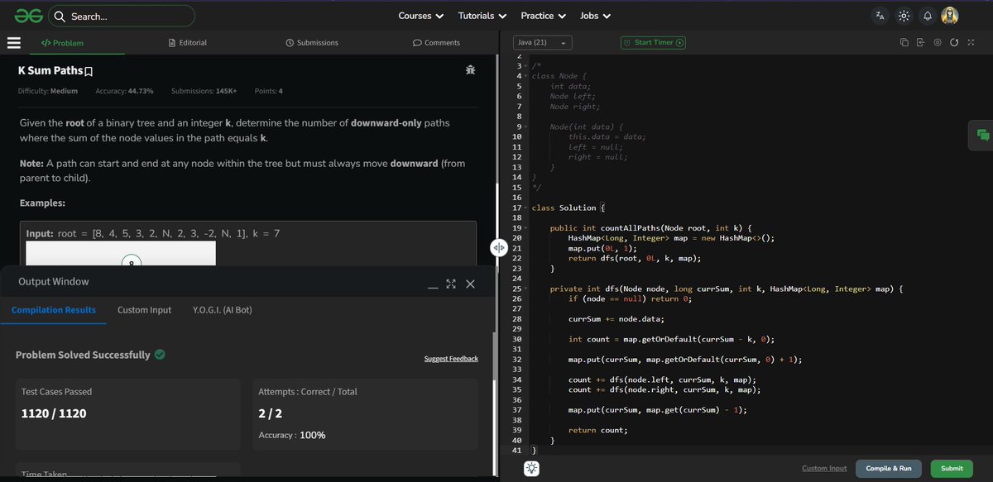Click the "K Sum Paths" title
993x482 pixels.
click(50, 71)
